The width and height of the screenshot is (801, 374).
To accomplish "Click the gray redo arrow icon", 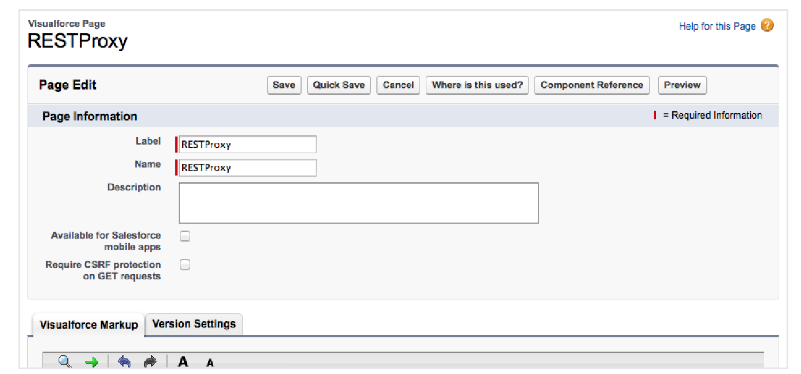I will pos(150,362).
